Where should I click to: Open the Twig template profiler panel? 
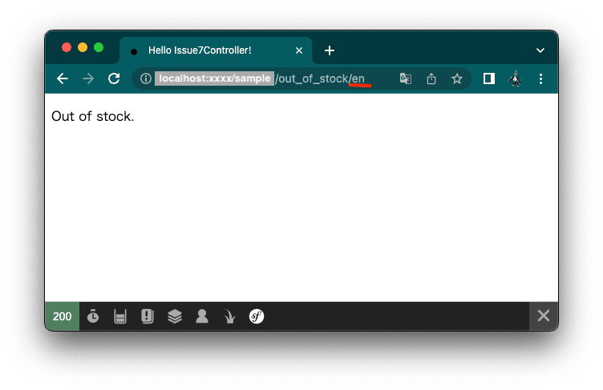coord(229,316)
